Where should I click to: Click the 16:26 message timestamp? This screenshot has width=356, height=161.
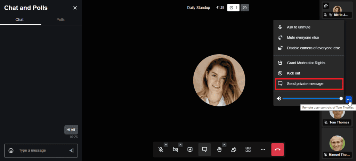tap(74, 137)
